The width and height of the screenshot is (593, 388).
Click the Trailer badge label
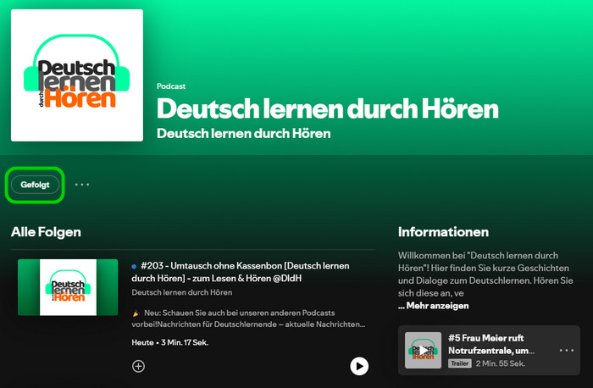click(x=459, y=363)
